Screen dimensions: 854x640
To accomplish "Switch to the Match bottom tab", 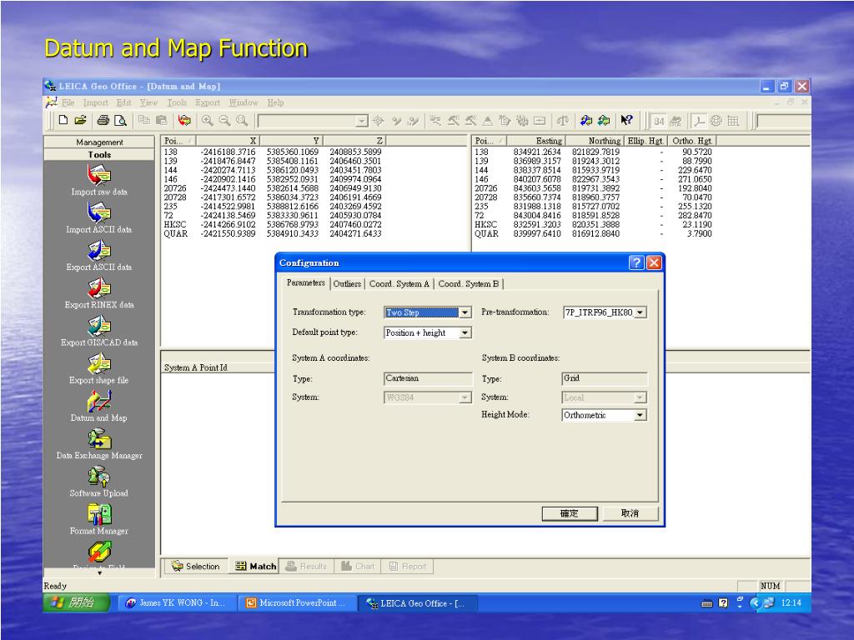I will (x=256, y=567).
